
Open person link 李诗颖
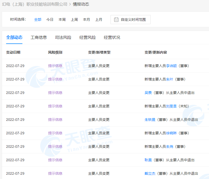[171, 66]
